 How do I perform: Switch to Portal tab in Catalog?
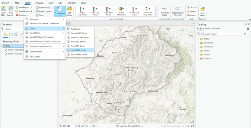coord(208,28)
